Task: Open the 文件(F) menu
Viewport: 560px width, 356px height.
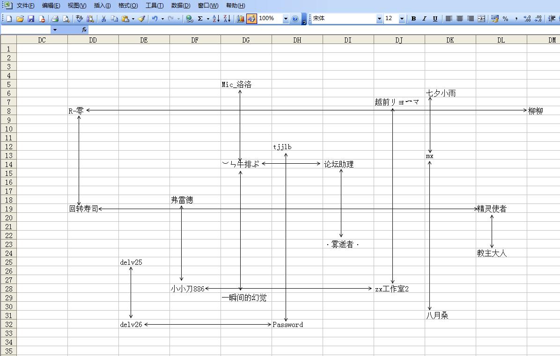Action: 26,6
